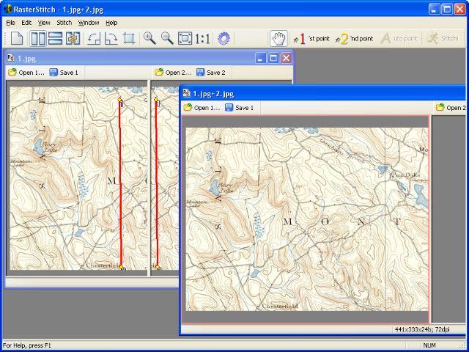Activate the 1st point marker tool

pyautogui.click(x=311, y=38)
